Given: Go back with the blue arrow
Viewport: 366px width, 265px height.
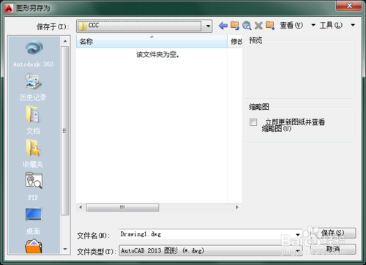Looking at the screenshot, I should click(x=223, y=26).
